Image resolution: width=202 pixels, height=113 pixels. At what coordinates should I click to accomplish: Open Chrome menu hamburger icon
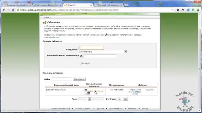point(198,10)
